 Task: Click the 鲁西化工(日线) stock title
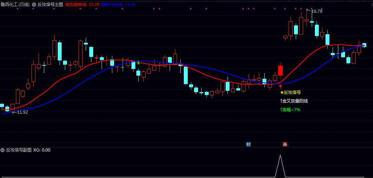[x=15, y=4]
